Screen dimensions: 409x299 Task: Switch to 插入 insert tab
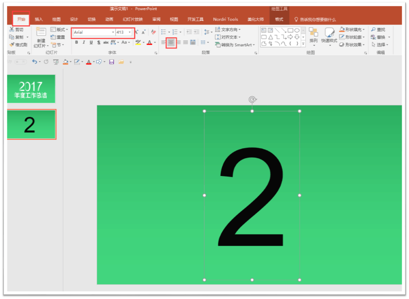pyautogui.click(x=39, y=19)
